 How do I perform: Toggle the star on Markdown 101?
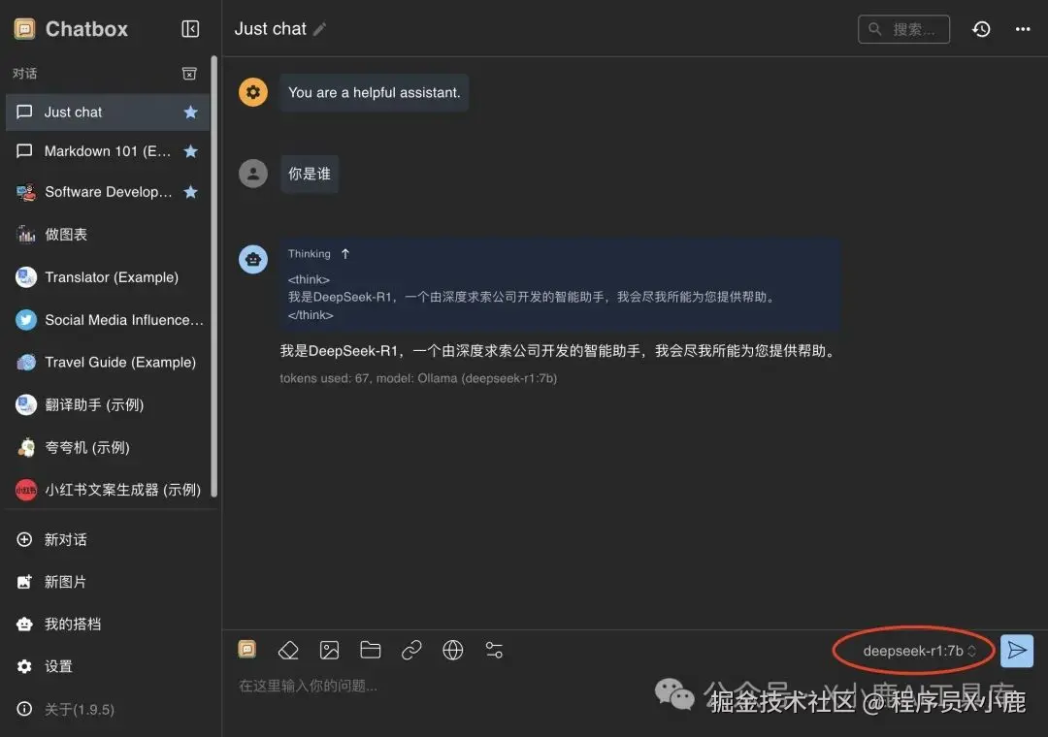pos(190,151)
